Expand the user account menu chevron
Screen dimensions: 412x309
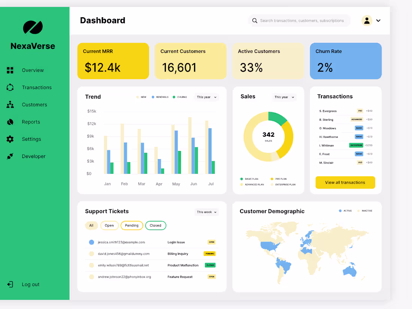pyautogui.click(x=378, y=21)
